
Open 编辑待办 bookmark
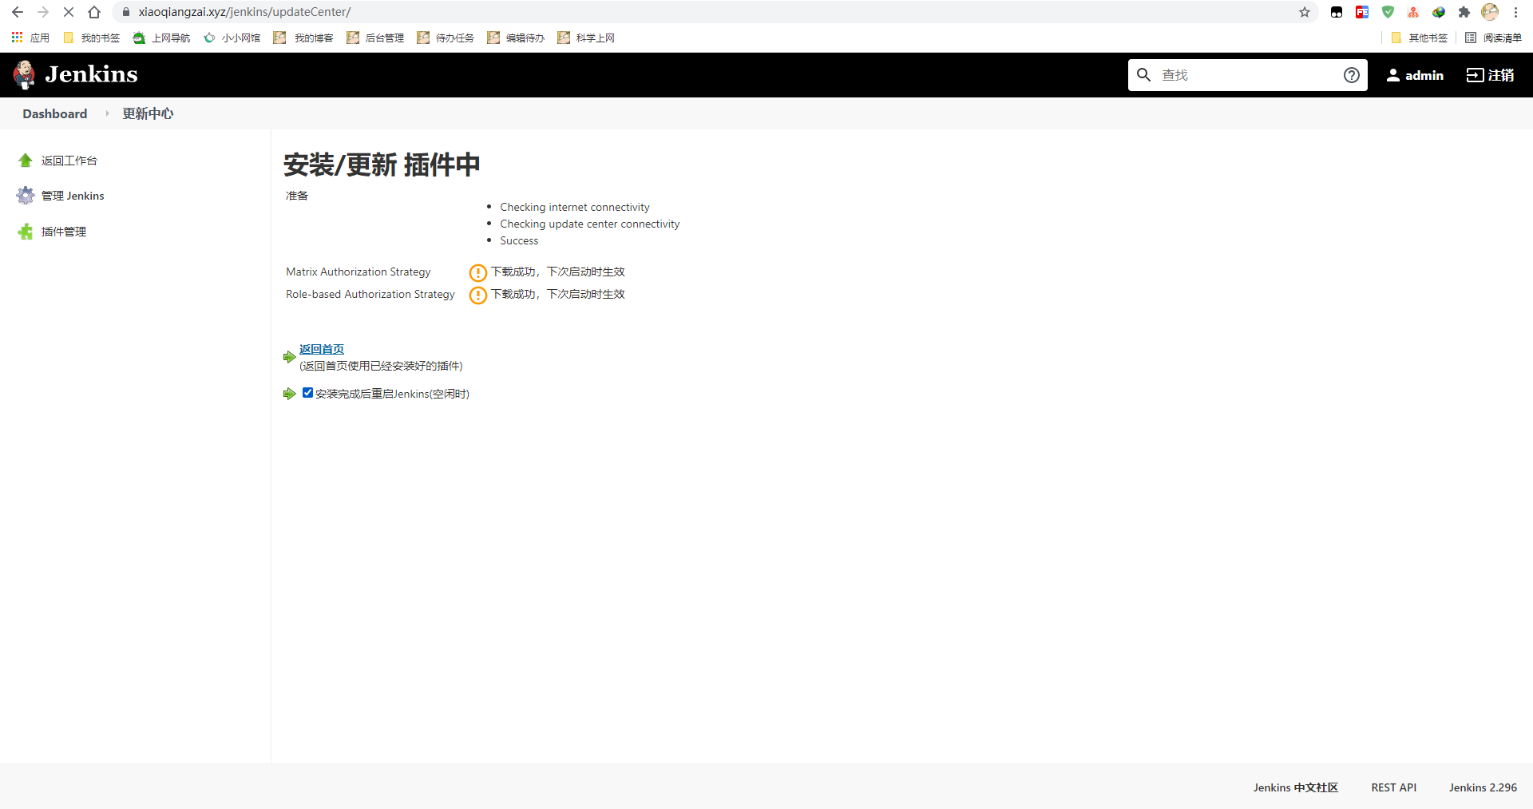516,38
